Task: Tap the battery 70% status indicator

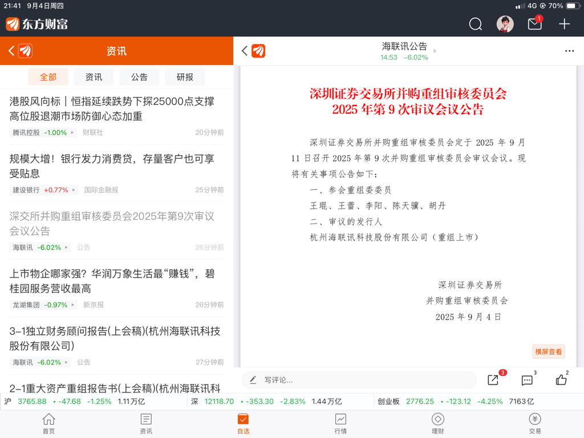Action: tap(563, 6)
